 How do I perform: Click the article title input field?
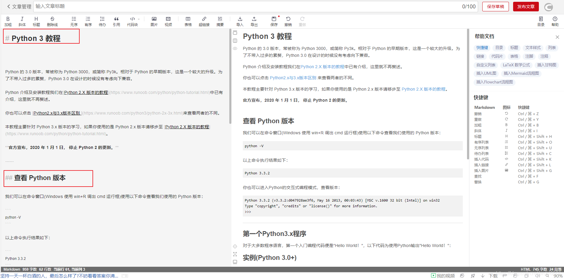[256, 7]
